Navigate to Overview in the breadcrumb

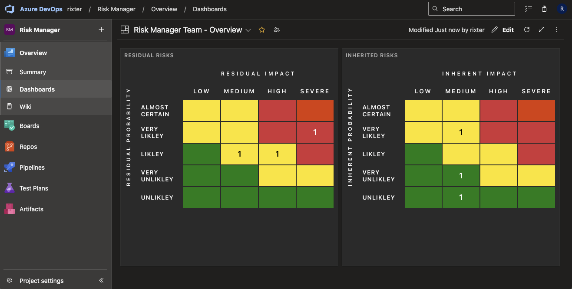(x=164, y=9)
